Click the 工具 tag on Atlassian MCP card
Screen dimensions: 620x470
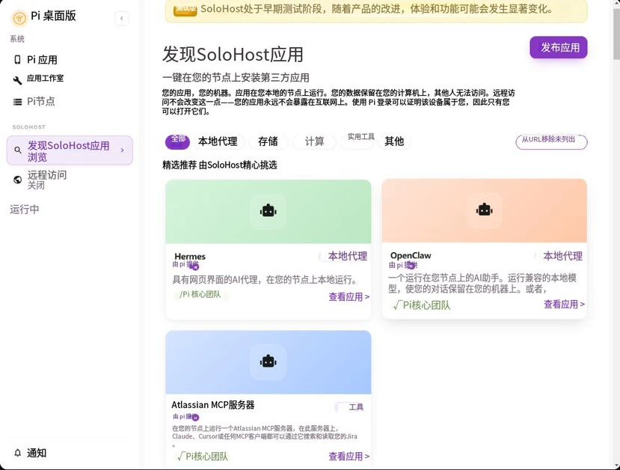pyautogui.click(x=350, y=407)
